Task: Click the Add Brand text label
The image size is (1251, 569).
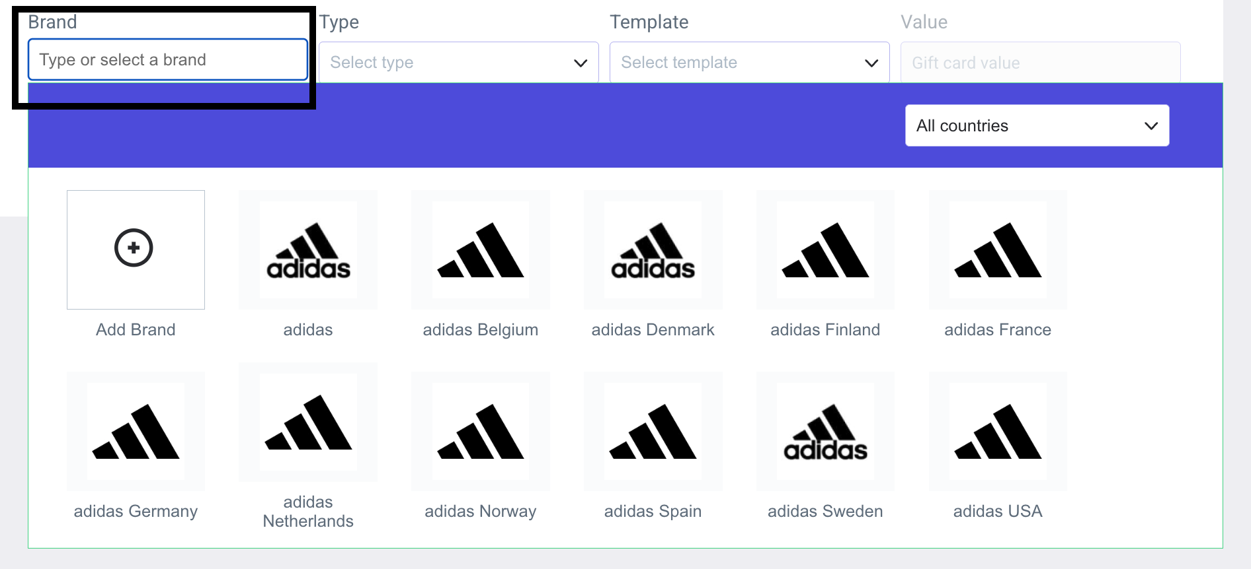Action: (136, 330)
